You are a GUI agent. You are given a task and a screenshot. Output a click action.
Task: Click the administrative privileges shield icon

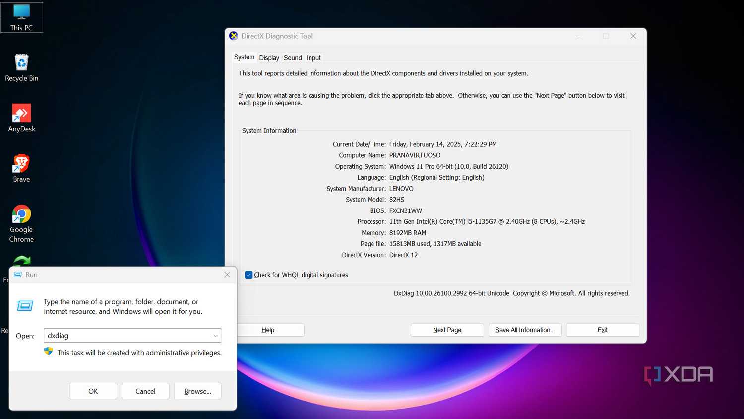pyautogui.click(x=49, y=351)
